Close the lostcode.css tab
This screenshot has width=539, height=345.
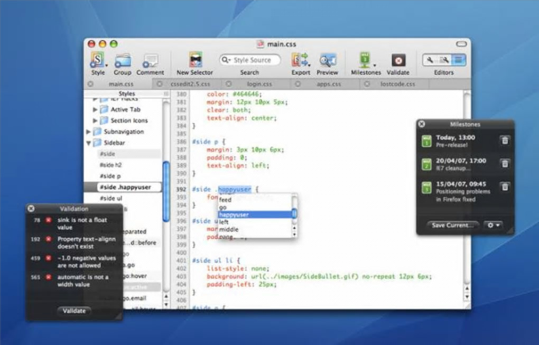(x=367, y=84)
